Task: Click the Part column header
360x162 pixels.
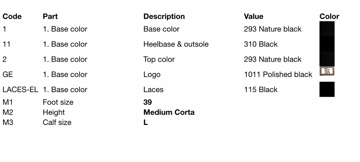Action: click(50, 16)
